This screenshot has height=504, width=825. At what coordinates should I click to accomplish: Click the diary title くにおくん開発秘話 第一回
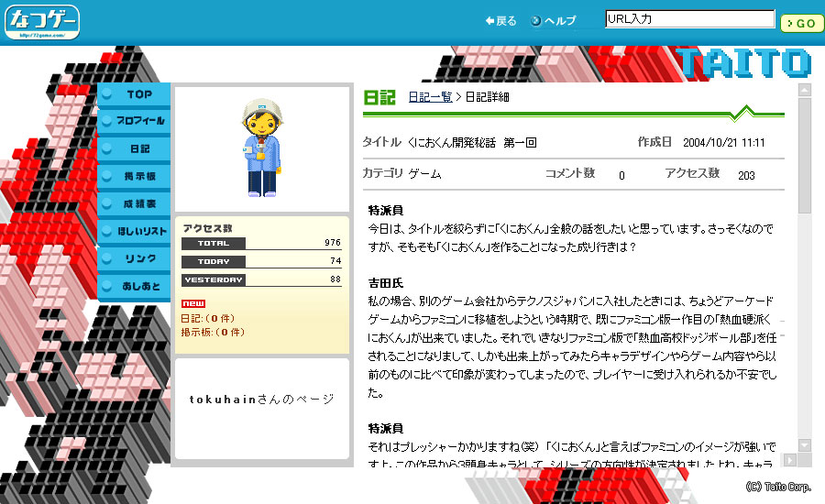(x=472, y=143)
